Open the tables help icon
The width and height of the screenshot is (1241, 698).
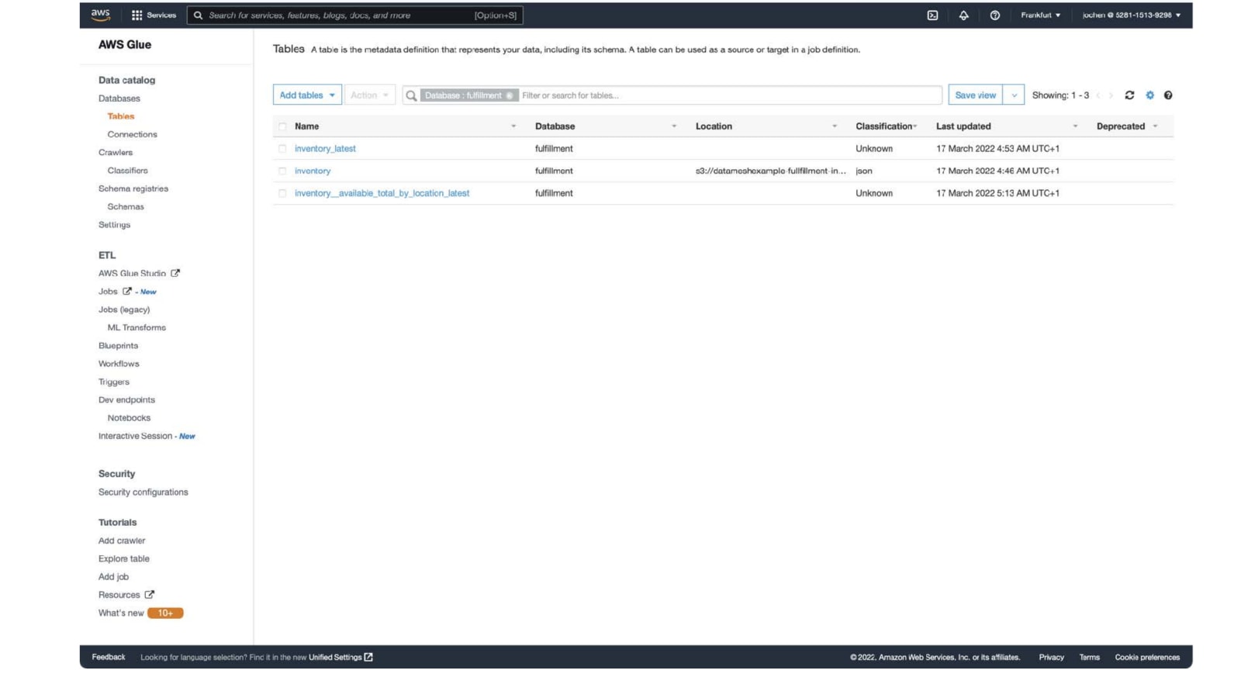coord(1168,95)
